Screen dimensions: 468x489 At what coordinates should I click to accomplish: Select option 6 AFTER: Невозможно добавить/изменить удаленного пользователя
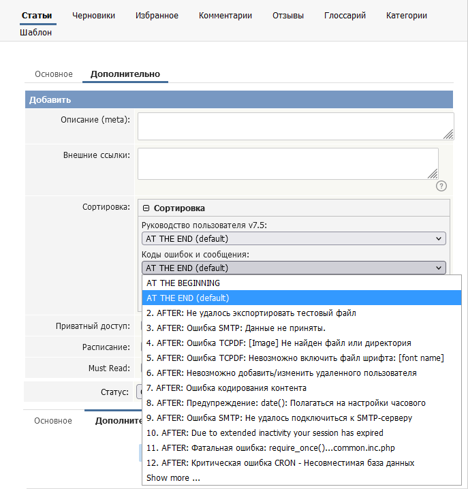coord(301,373)
